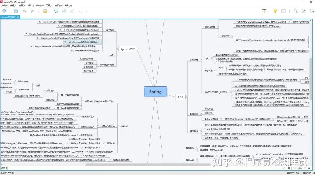315x175 pixels.
Task: Close the Spring学习笔记 tab
Action: [18, 17]
